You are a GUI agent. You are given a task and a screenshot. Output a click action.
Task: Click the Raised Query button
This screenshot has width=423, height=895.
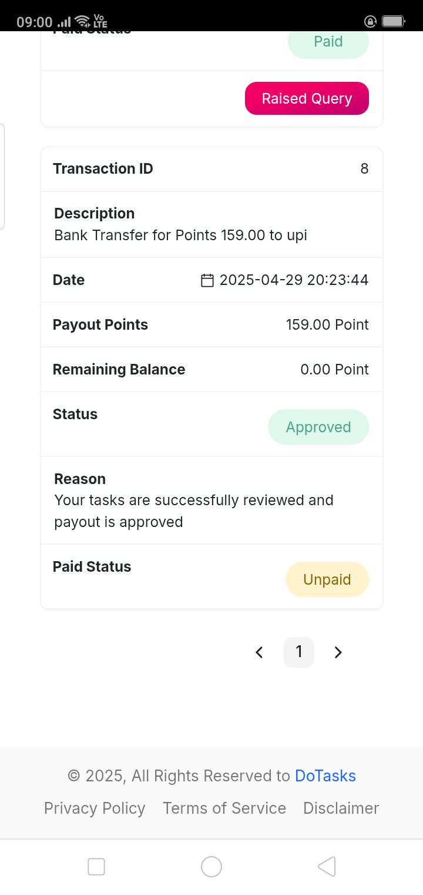pyautogui.click(x=307, y=98)
